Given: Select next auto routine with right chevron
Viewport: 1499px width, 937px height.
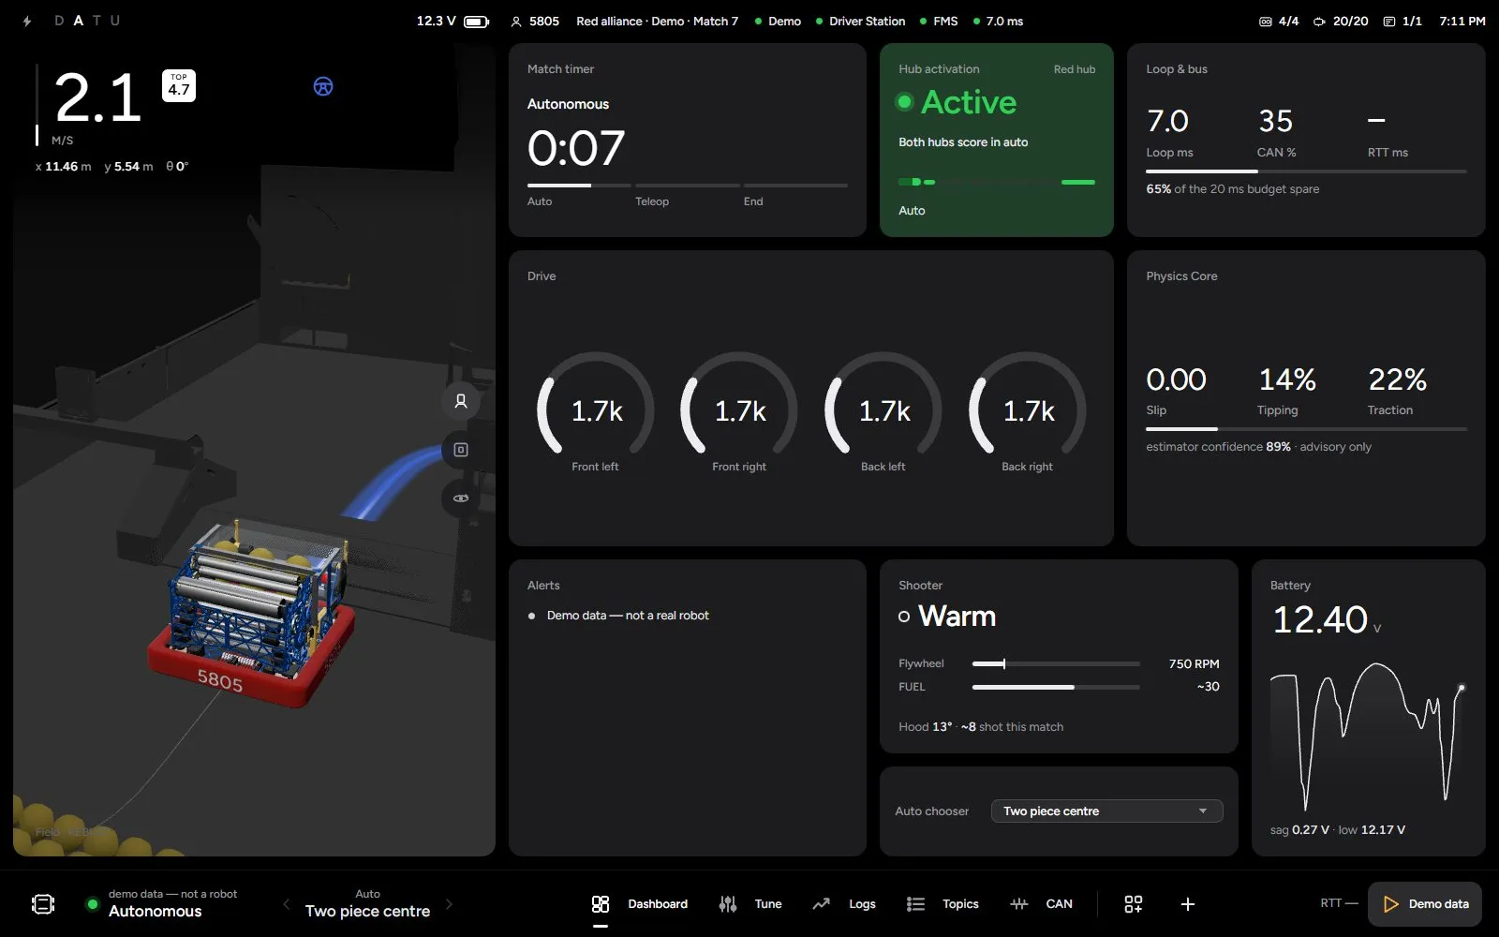Looking at the screenshot, I should point(449,904).
